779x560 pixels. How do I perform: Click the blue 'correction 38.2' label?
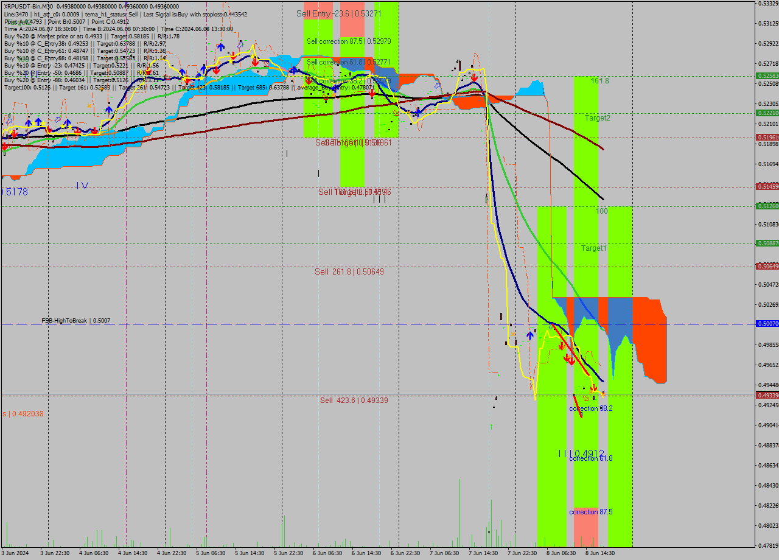click(x=591, y=408)
